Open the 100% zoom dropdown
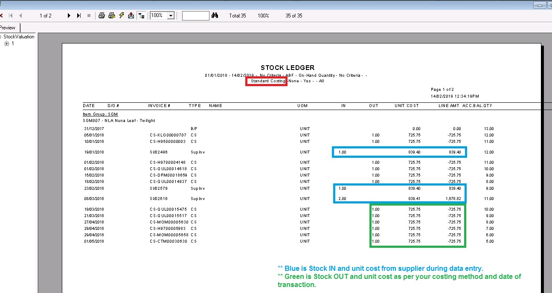552x293 pixels. [171, 15]
